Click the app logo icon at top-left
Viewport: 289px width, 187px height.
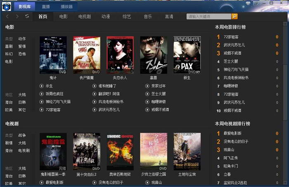(7, 7)
